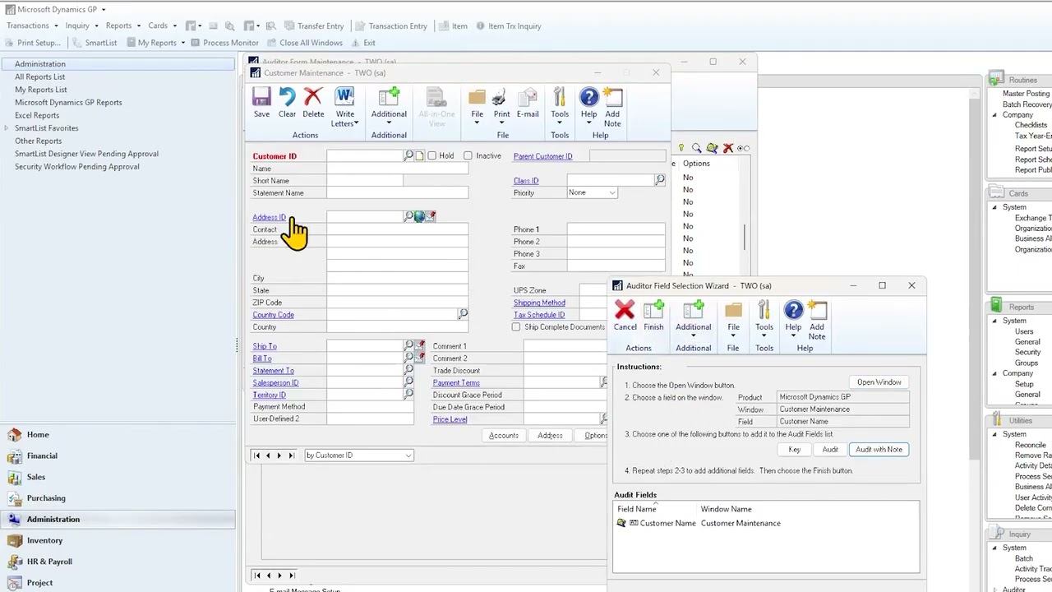
Task: Open the Cards menu
Action: pyautogui.click(x=161, y=25)
